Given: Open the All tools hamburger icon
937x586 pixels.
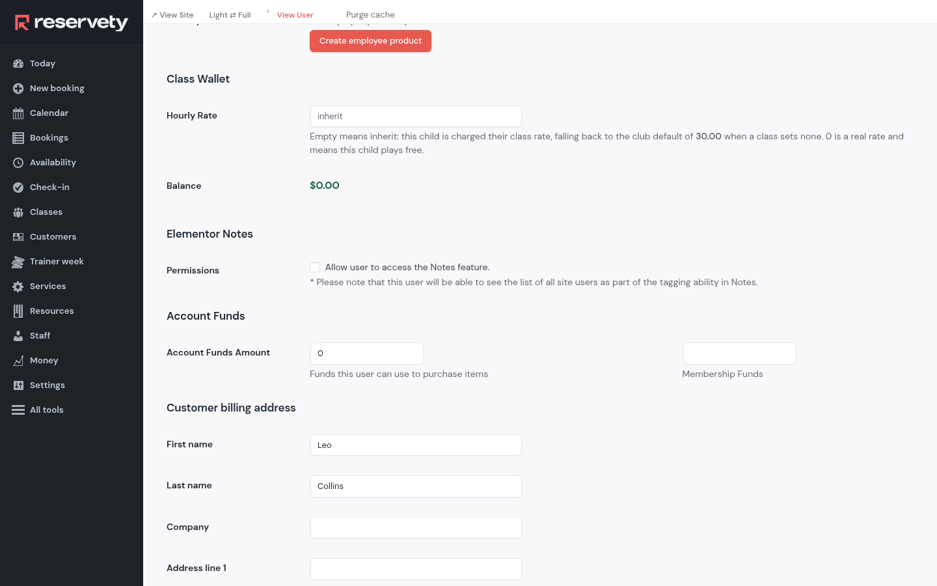Looking at the screenshot, I should tap(18, 410).
